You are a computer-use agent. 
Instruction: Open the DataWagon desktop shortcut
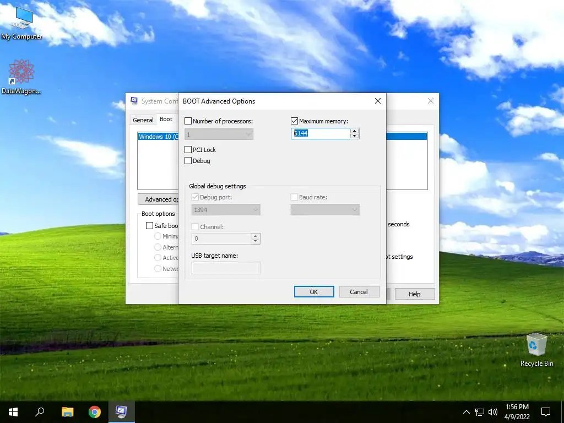21,77
